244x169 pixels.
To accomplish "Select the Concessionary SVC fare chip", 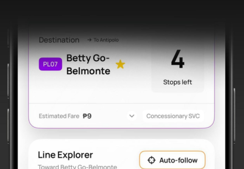I will 173,116.
